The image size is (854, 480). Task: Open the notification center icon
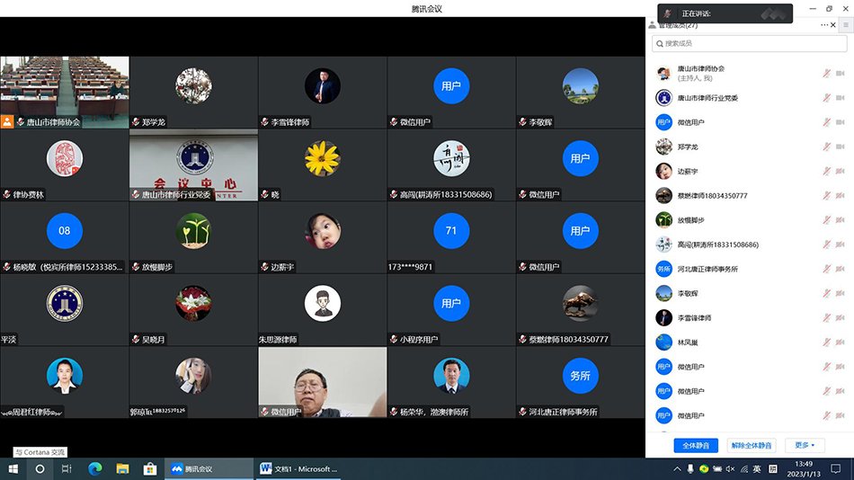coord(836,468)
